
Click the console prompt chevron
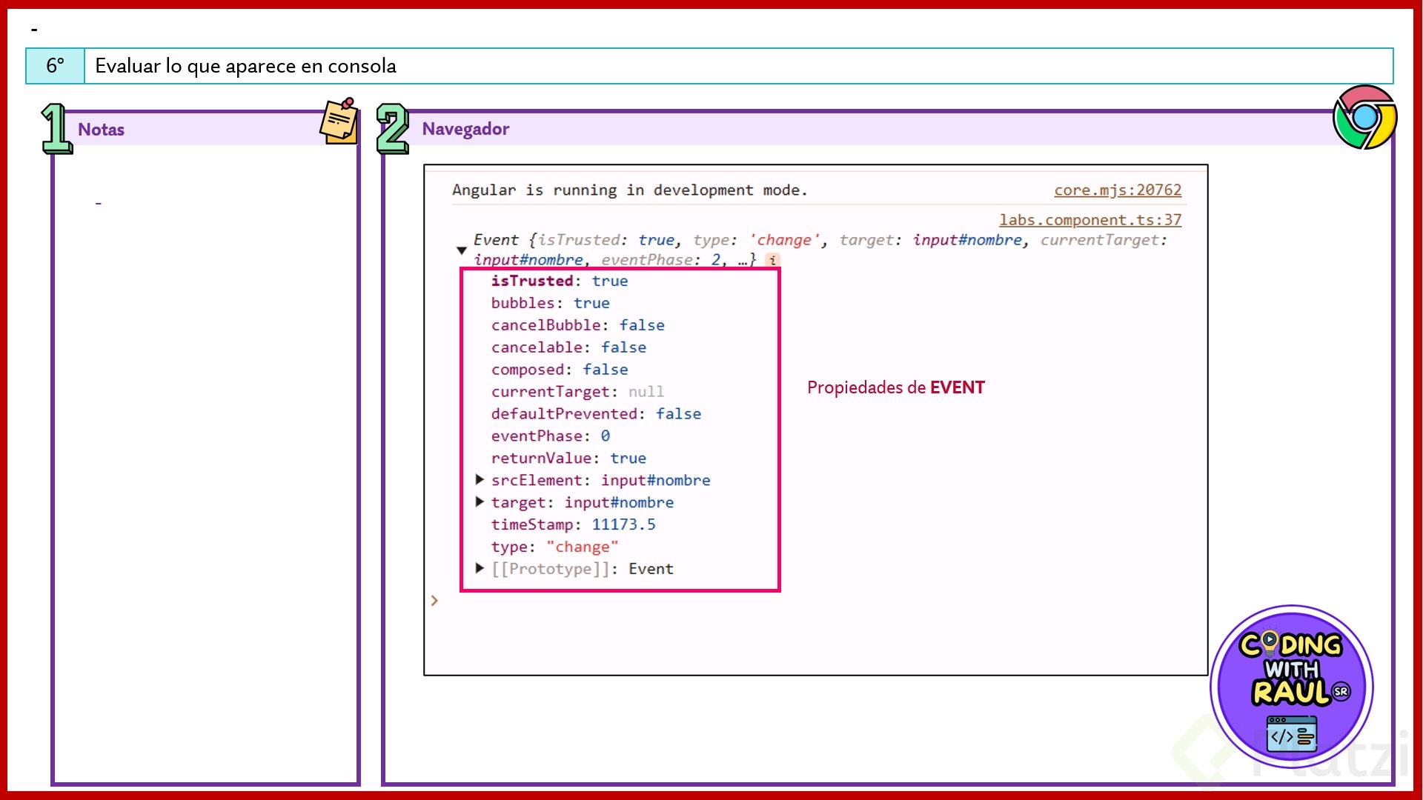434,601
